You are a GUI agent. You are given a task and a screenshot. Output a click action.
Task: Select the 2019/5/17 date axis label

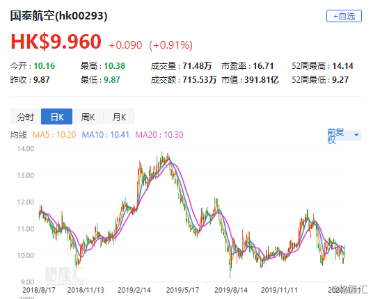182,290
